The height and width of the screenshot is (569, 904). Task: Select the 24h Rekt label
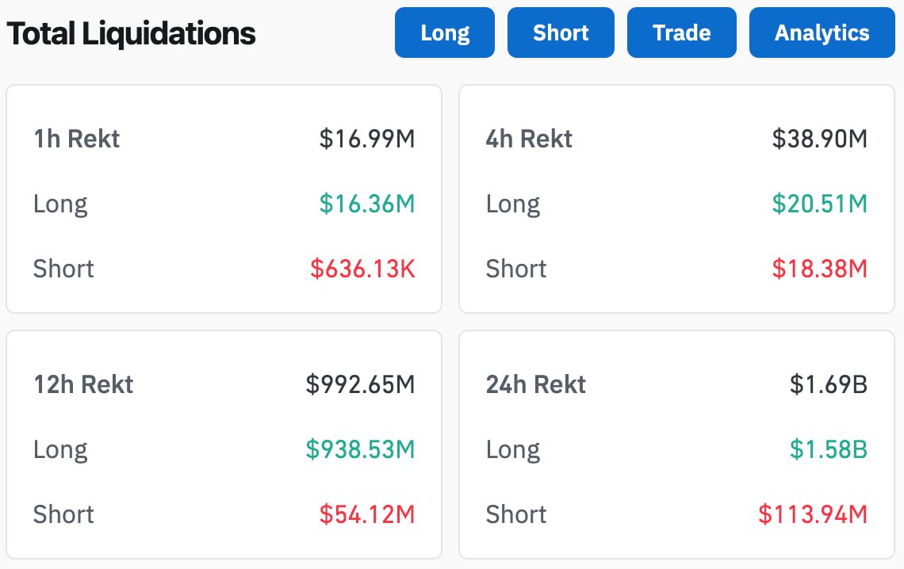pyautogui.click(x=535, y=385)
